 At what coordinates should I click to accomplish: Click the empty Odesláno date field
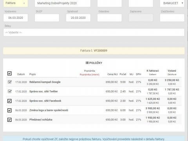[x=110, y=18]
